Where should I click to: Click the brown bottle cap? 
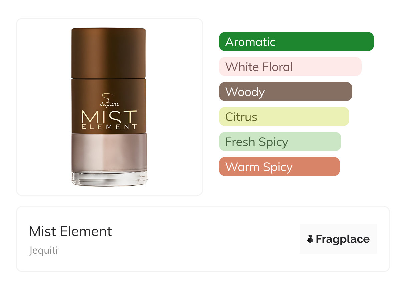tap(108, 53)
